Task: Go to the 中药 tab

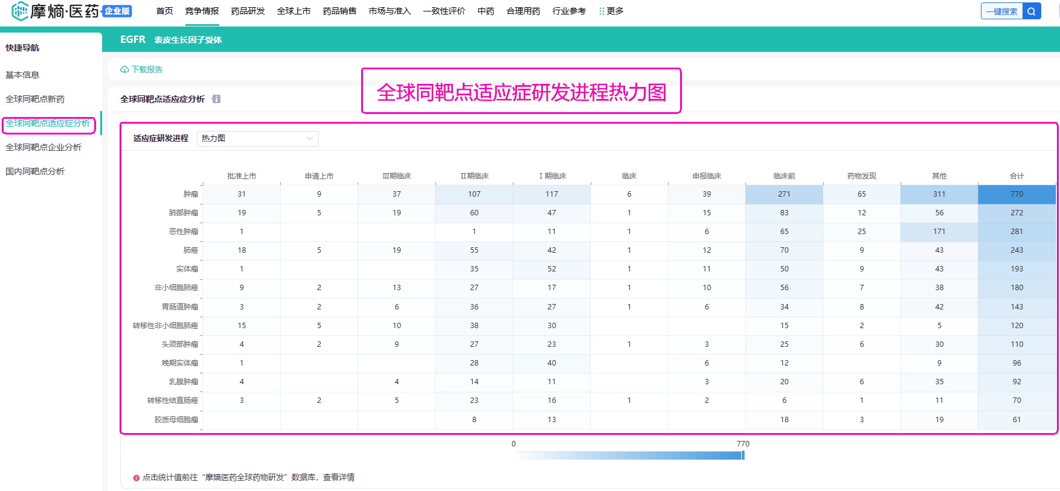Action: 486,11
